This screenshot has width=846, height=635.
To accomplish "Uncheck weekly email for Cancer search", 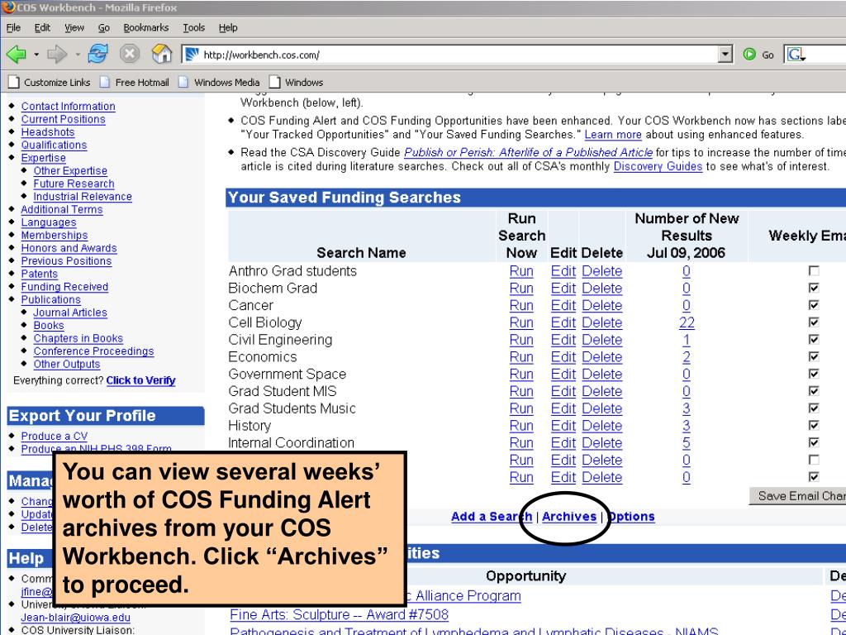I will pyautogui.click(x=814, y=306).
